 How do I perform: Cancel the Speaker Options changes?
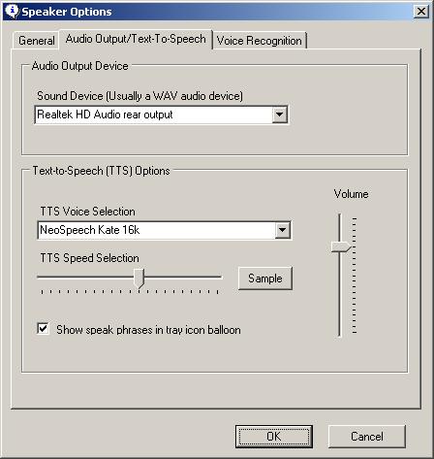367,437
